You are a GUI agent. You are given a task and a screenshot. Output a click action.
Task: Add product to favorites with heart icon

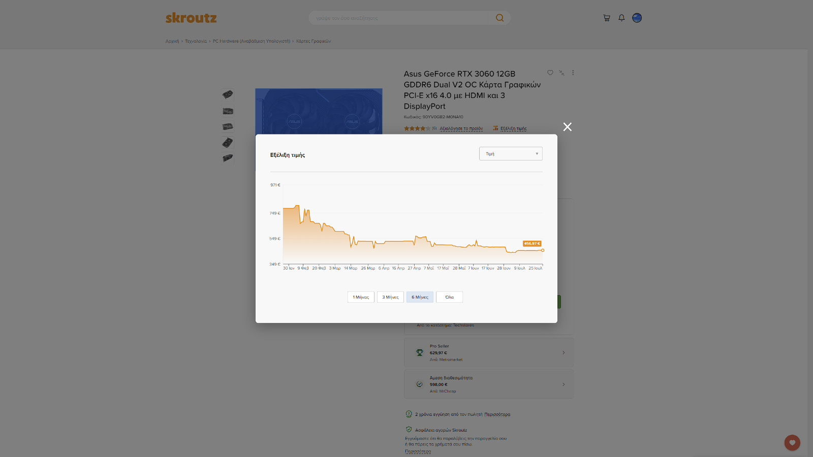coord(550,73)
